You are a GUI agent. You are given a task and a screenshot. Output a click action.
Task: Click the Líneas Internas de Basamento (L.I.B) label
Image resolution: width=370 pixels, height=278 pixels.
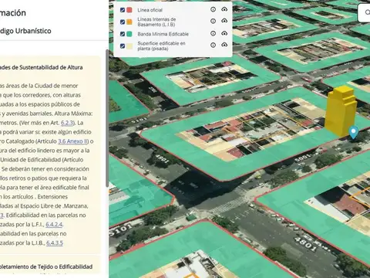point(156,22)
